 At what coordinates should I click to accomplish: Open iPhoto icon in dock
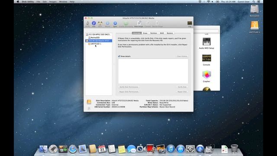click(161, 149)
